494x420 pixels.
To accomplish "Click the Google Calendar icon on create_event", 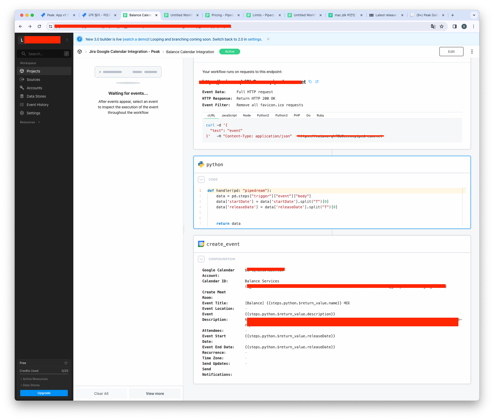I will pyautogui.click(x=201, y=244).
